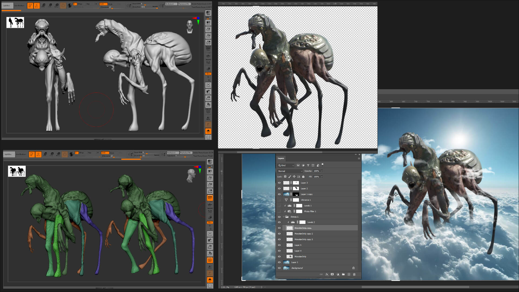Click ReplayLast button in top ZBrush window
The width and height of the screenshot is (519, 292).
click(171, 4)
